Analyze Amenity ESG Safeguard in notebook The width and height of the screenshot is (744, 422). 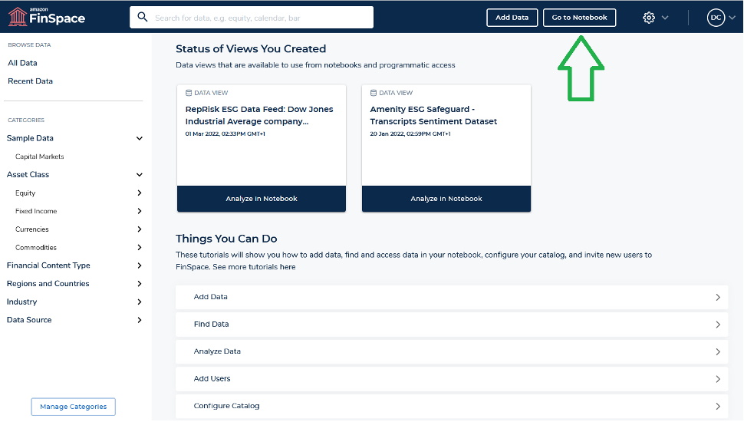[x=446, y=199]
